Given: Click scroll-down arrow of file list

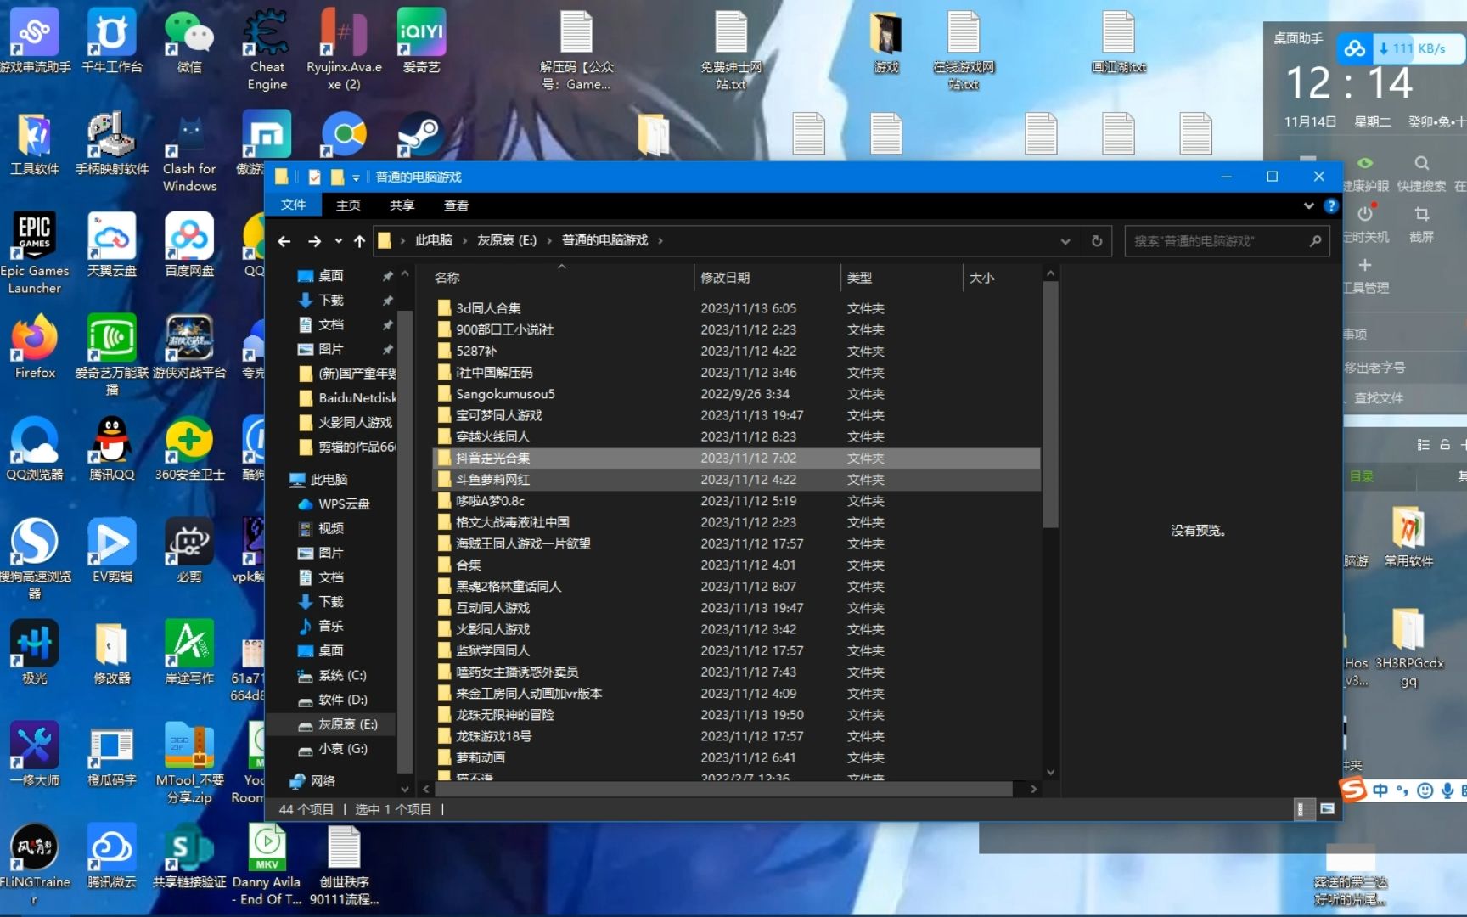Looking at the screenshot, I should point(1050,772).
